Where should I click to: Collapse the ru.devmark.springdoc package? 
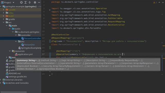coord(13,32)
